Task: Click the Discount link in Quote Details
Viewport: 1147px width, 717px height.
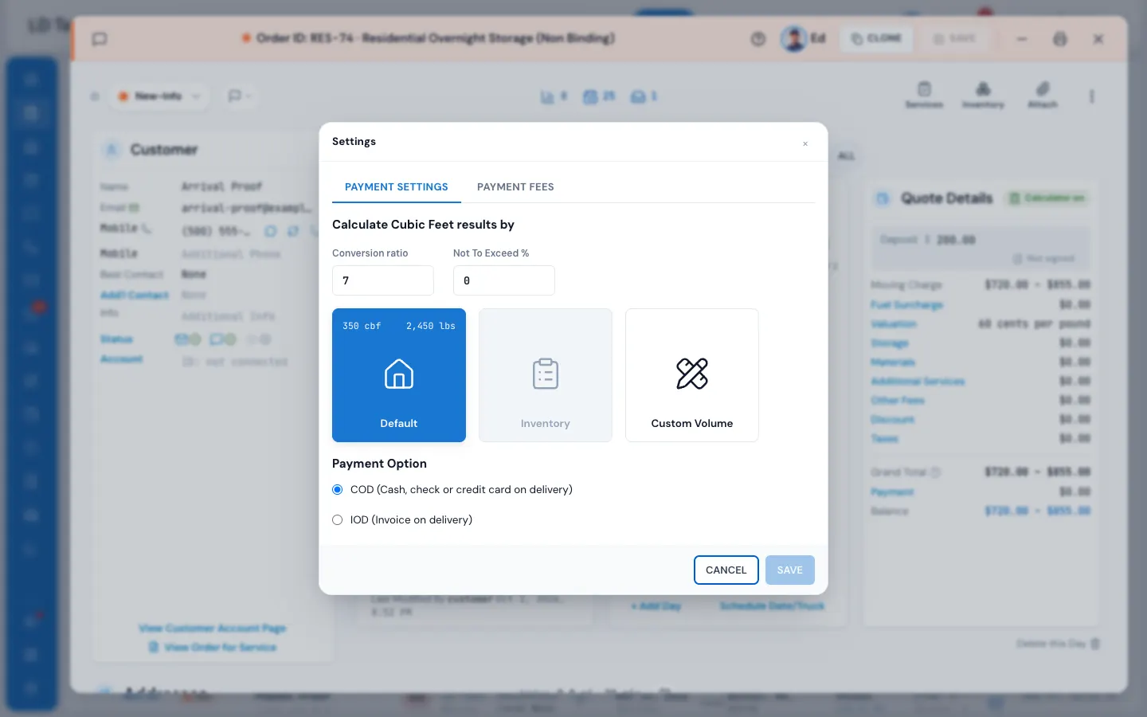Action: (893, 419)
